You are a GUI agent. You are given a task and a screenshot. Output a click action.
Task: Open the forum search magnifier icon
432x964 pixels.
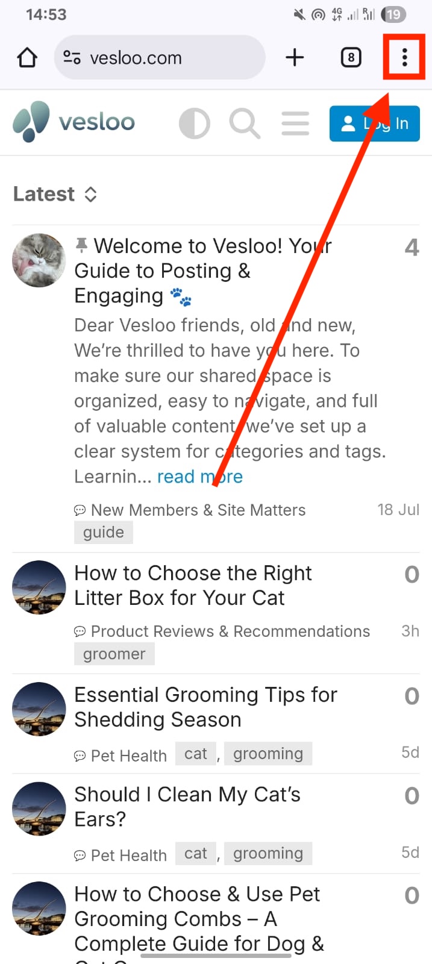[x=245, y=124]
